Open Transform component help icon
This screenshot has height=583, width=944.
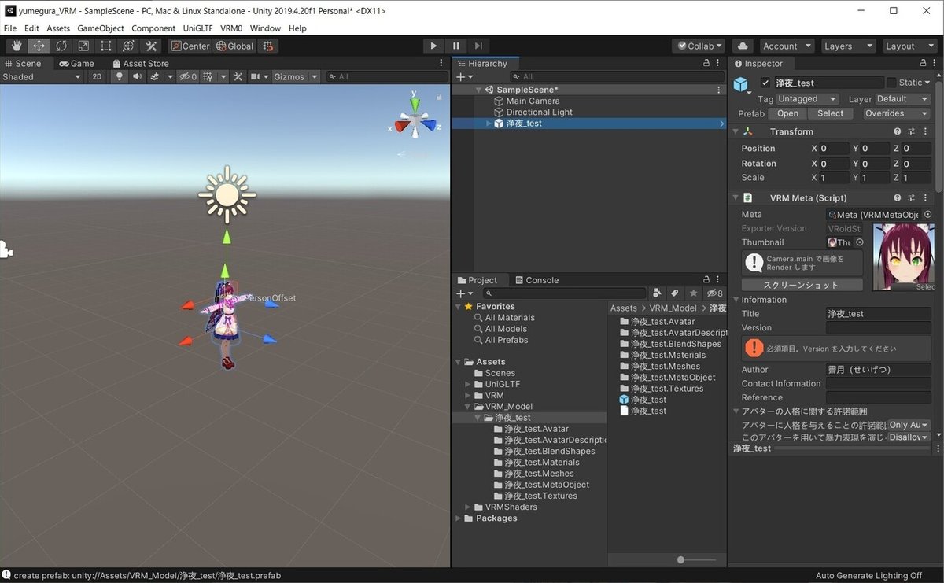click(897, 131)
